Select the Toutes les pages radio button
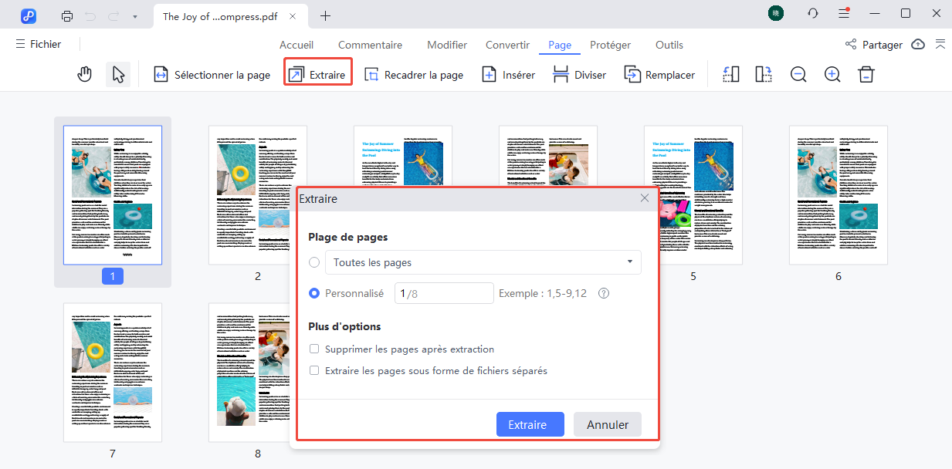This screenshot has height=469, width=952. [314, 262]
